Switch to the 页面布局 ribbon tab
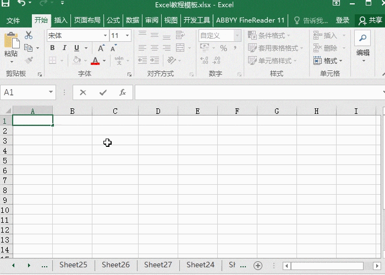Viewport: 385px width, 275px height. [x=87, y=20]
